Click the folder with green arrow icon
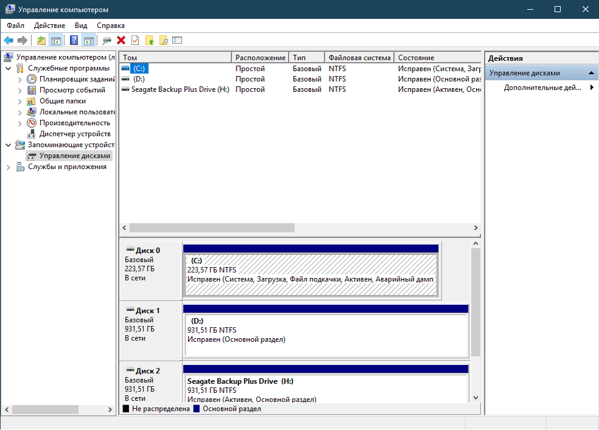 [150, 40]
